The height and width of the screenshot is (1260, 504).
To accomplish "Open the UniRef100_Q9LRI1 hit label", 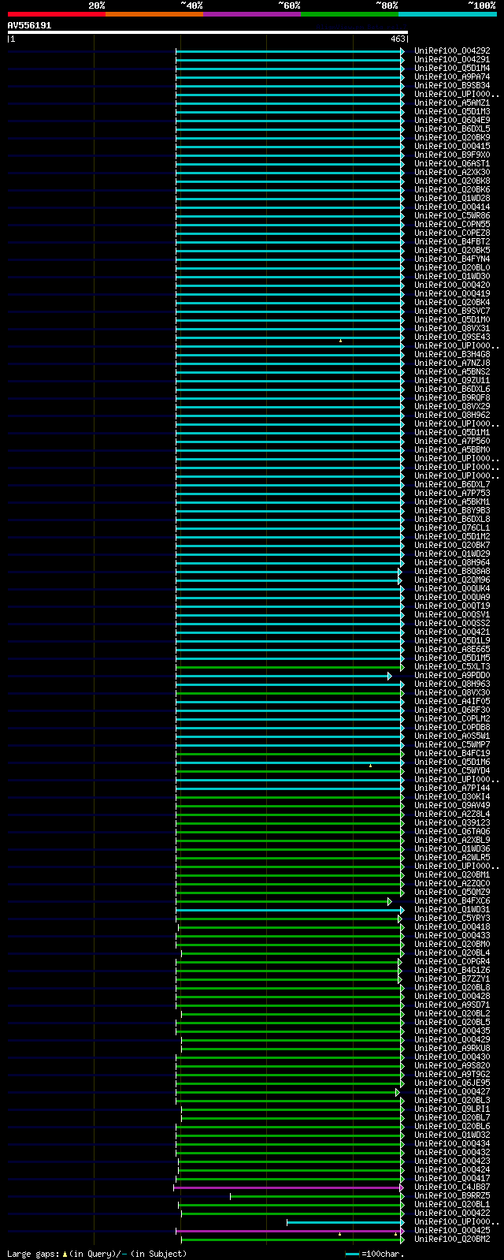I will click(x=452, y=1109).
